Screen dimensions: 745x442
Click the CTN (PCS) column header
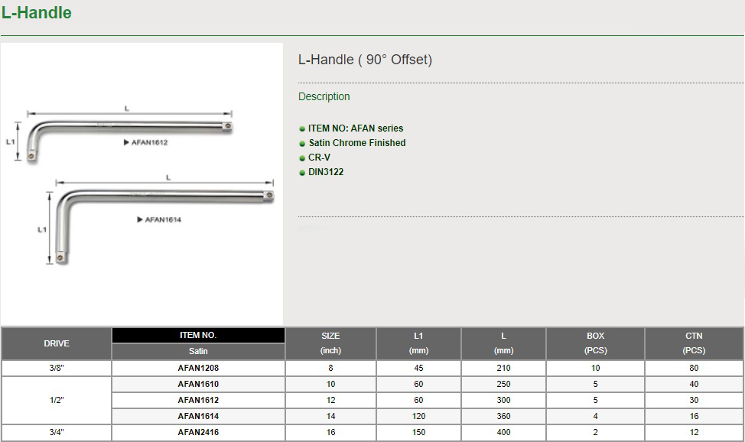694,343
